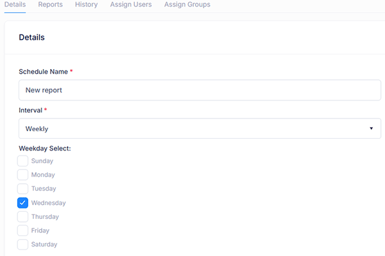This screenshot has height=256, width=385.
Task: Select the Thursday checkbox
Action: coord(23,217)
